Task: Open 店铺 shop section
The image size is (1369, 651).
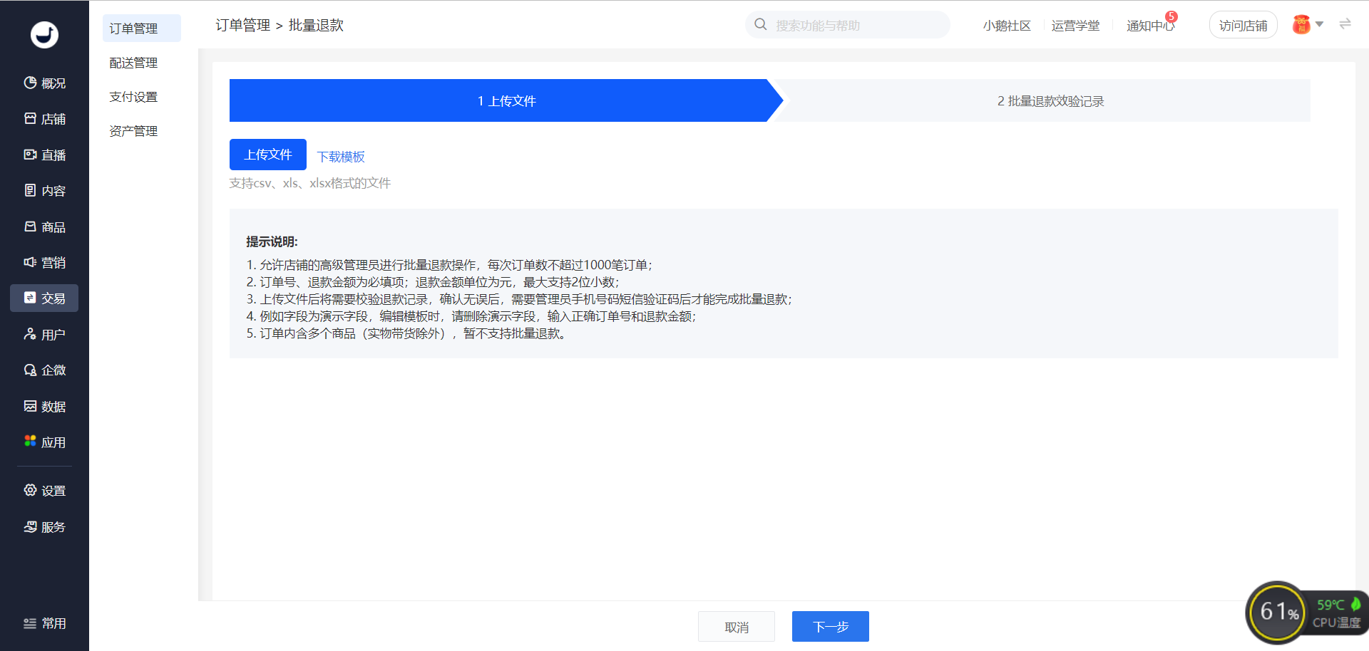Action: pos(44,119)
